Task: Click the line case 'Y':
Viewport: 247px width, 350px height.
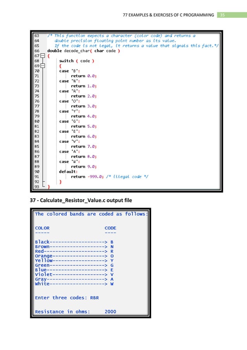Action: [69, 111]
